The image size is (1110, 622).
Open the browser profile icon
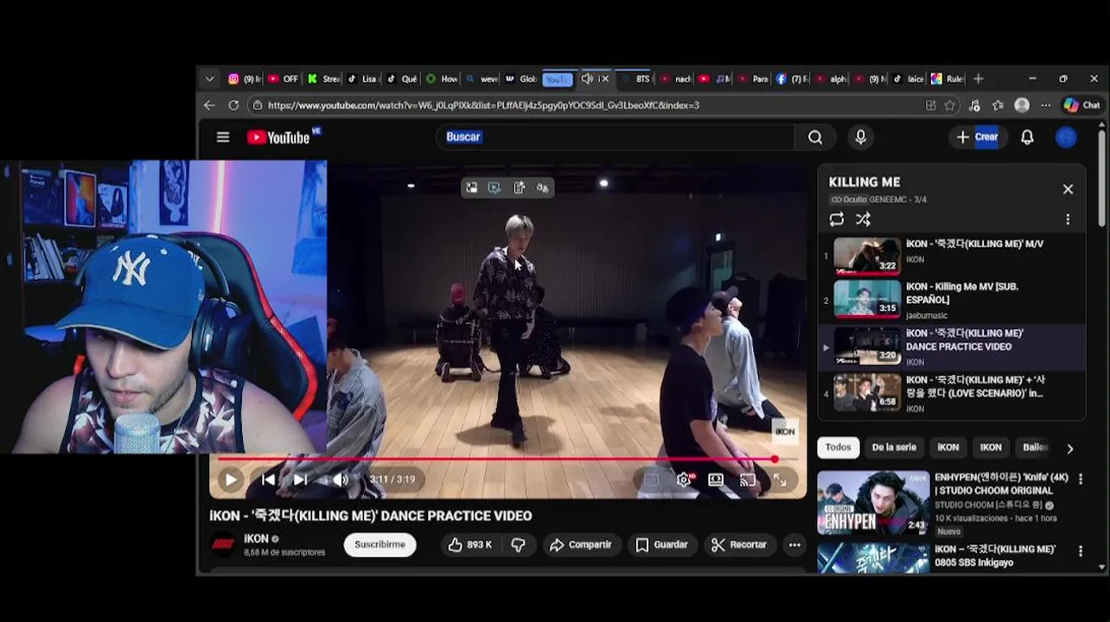point(1022,105)
